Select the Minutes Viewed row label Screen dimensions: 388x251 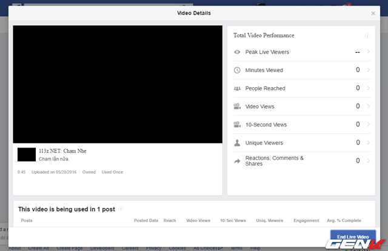(x=264, y=70)
